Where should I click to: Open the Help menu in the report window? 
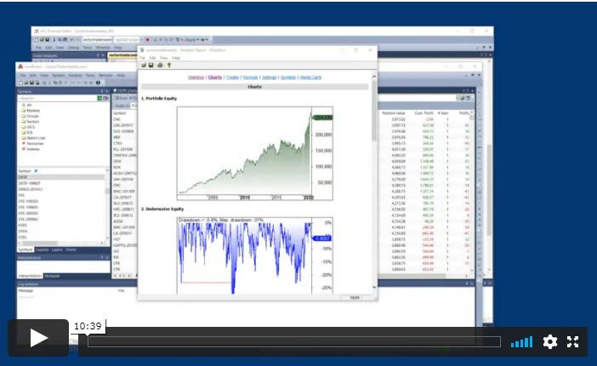point(176,58)
